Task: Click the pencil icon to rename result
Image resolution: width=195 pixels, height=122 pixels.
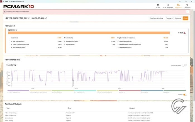Action: [x=47, y=18]
